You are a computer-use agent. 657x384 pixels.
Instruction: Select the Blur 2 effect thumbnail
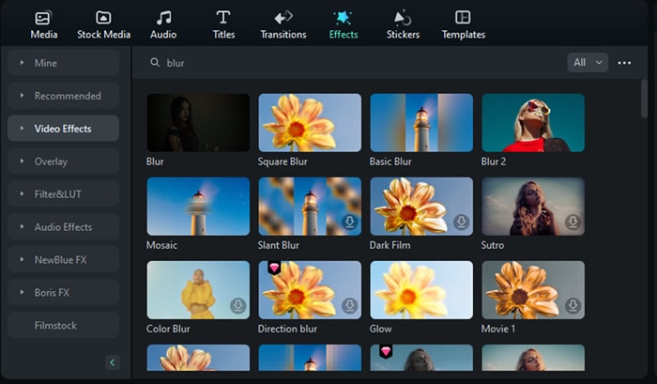[x=533, y=122]
